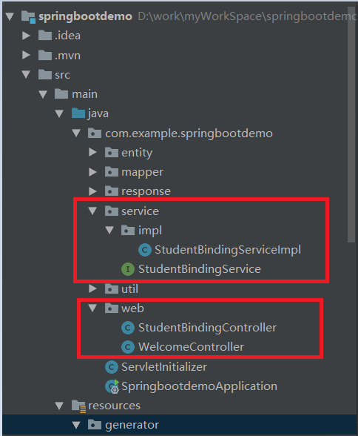This screenshot has width=358, height=436.
Task: Click the main folder icon
Action: pos(61,93)
